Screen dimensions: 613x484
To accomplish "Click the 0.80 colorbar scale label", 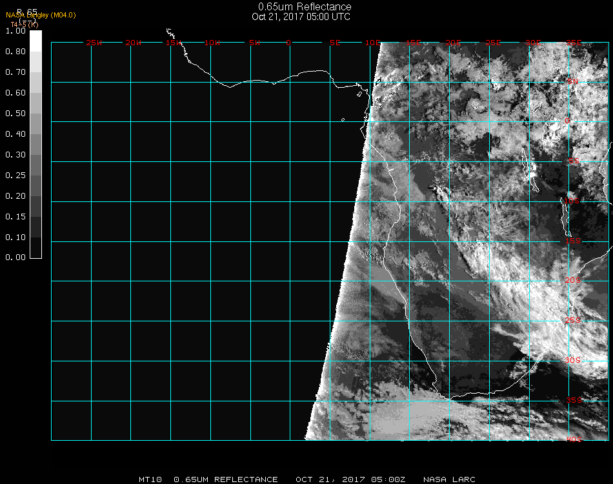I will pyautogui.click(x=15, y=52).
